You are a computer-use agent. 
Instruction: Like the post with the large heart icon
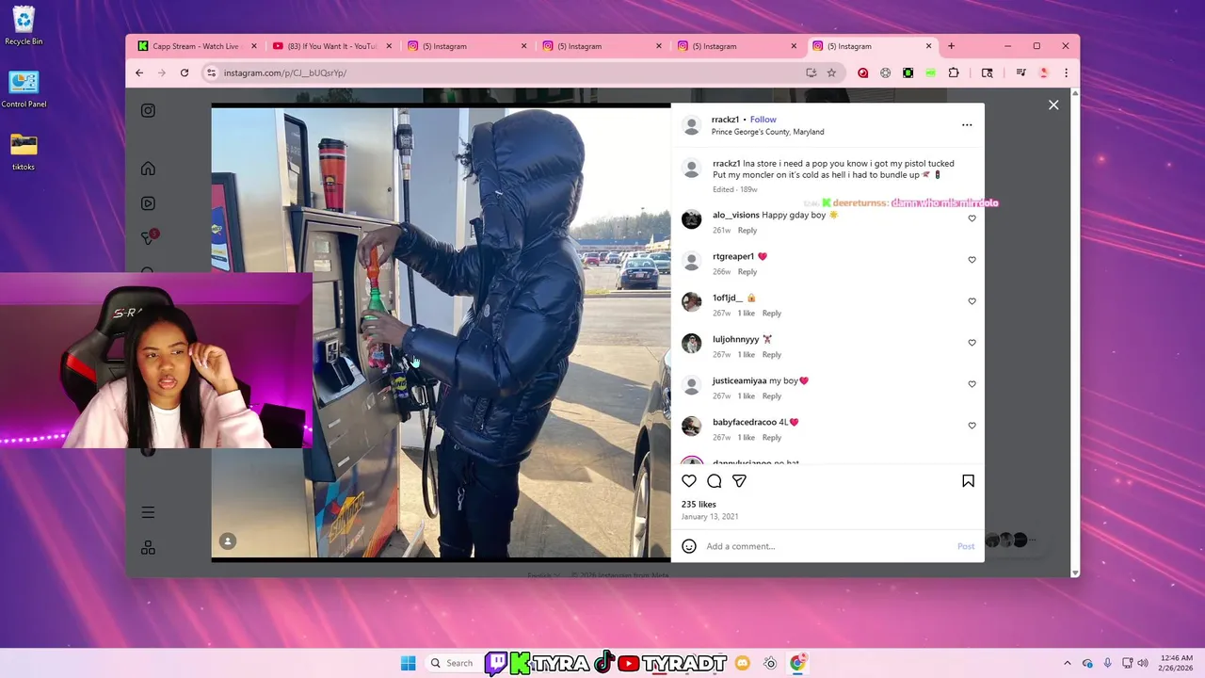click(x=689, y=481)
